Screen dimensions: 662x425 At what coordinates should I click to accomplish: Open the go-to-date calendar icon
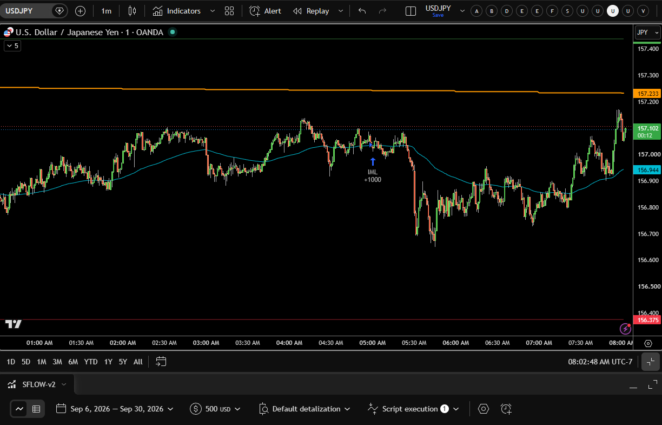pos(161,362)
